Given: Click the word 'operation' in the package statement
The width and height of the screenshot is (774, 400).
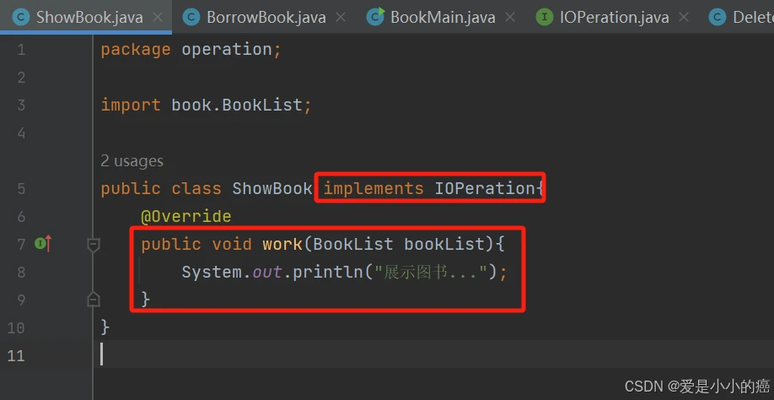Looking at the screenshot, I should [x=227, y=50].
